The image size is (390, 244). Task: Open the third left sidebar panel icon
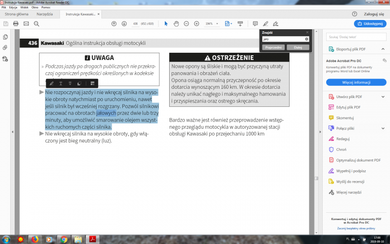click(5, 59)
